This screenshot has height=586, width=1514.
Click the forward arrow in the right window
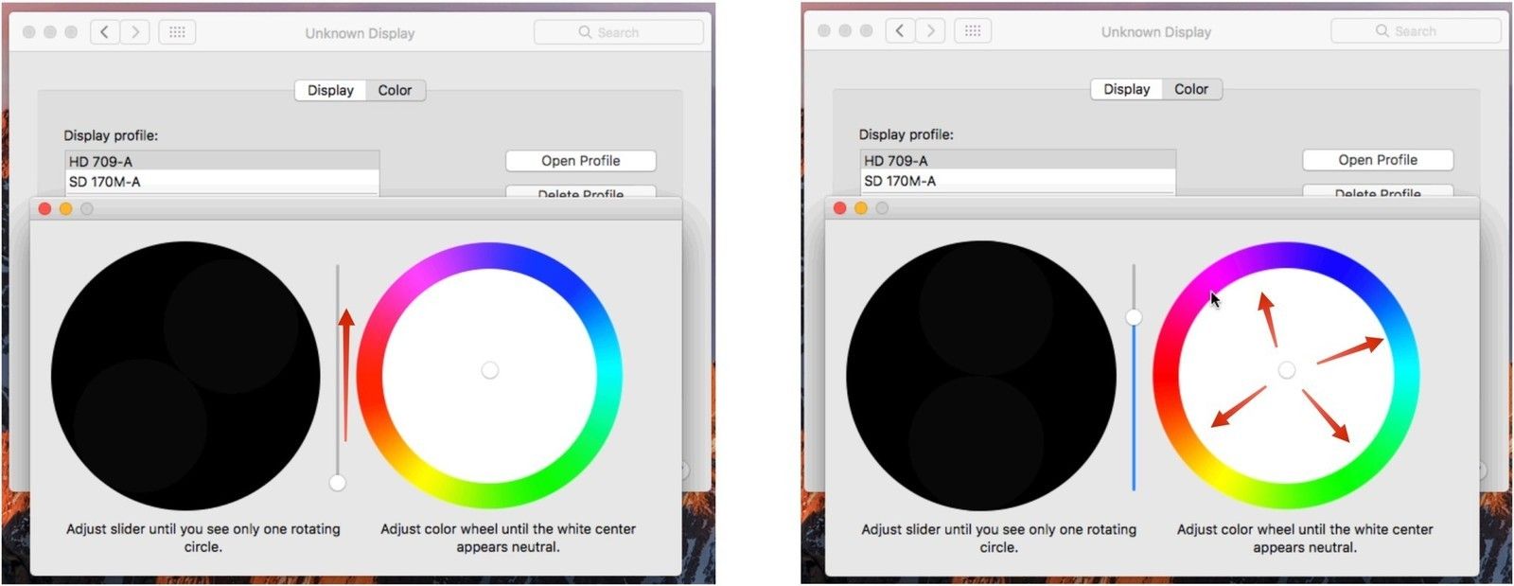click(x=930, y=31)
